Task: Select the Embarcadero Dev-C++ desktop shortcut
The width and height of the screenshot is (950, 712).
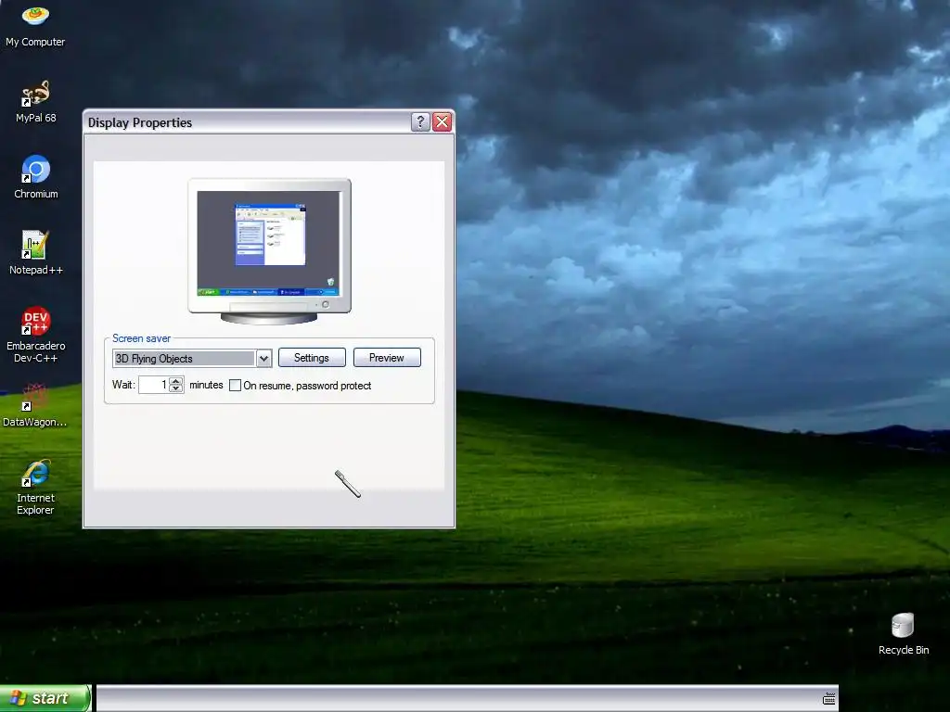Action: pos(36,334)
